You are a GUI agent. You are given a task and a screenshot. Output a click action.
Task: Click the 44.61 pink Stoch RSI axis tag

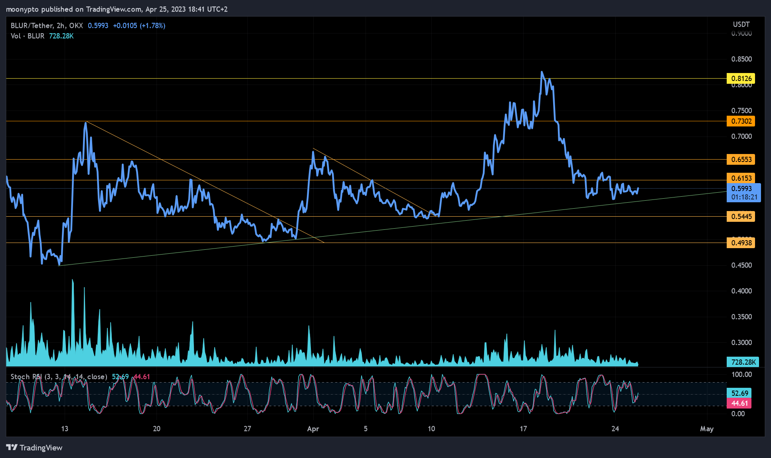(739, 403)
